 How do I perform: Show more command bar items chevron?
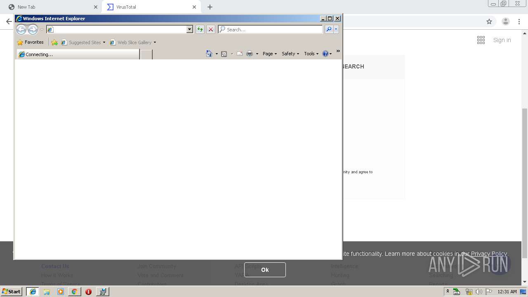click(x=338, y=51)
